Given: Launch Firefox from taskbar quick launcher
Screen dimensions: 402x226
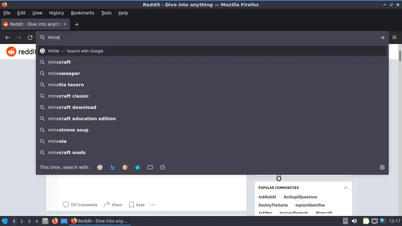Looking at the screenshot, I should tap(55, 221).
